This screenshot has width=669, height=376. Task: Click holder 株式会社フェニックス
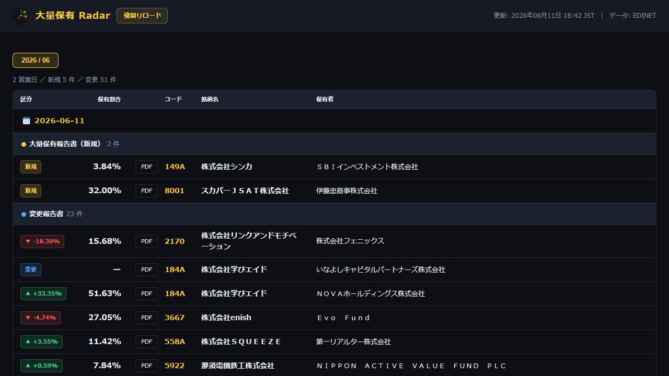tap(350, 241)
